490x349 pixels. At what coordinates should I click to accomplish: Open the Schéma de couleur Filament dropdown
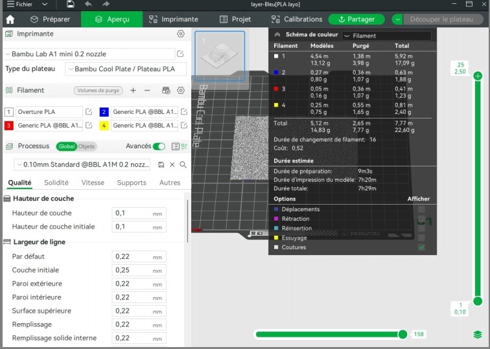(386, 36)
